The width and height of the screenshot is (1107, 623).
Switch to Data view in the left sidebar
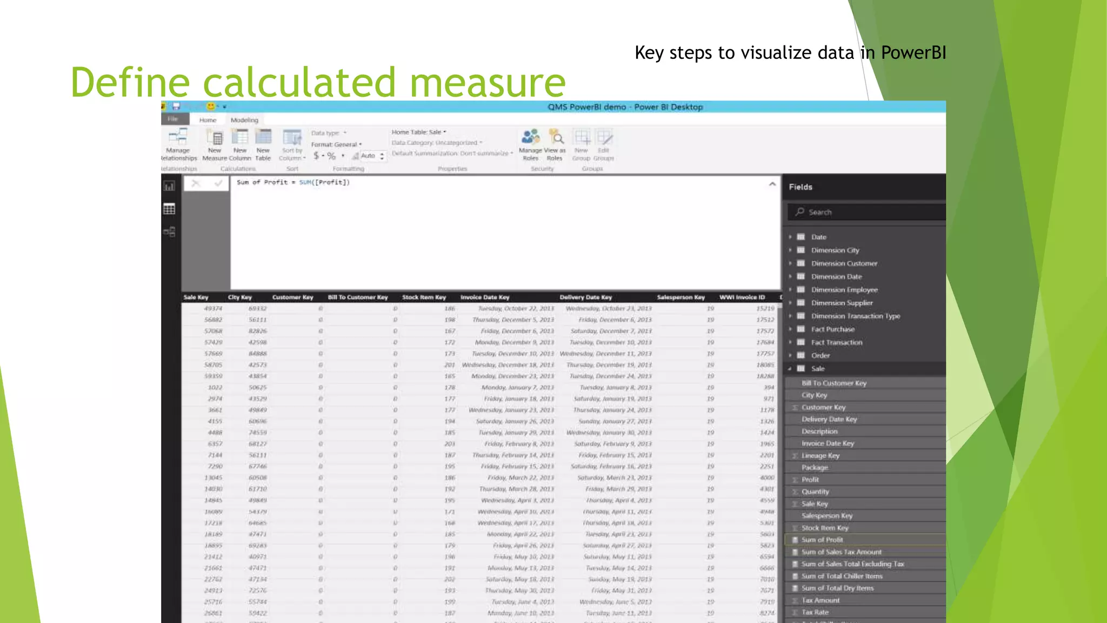[169, 209]
